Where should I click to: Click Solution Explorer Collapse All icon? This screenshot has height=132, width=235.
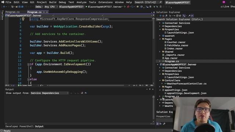pos(177,16)
